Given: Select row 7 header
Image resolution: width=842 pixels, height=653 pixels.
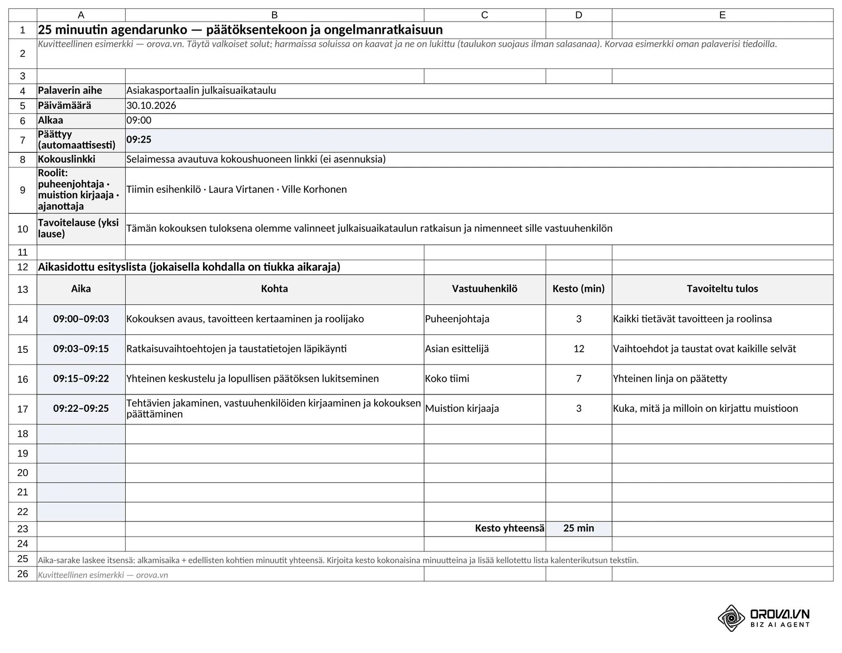Looking at the screenshot, I should pos(23,141).
